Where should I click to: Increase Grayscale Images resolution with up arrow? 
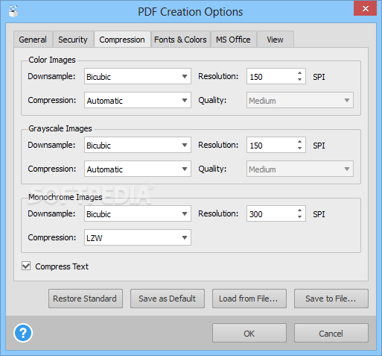pyautogui.click(x=299, y=142)
